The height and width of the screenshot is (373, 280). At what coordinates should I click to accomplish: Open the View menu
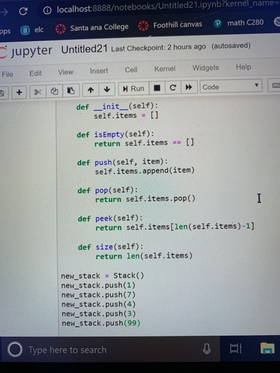click(x=66, y=72)
